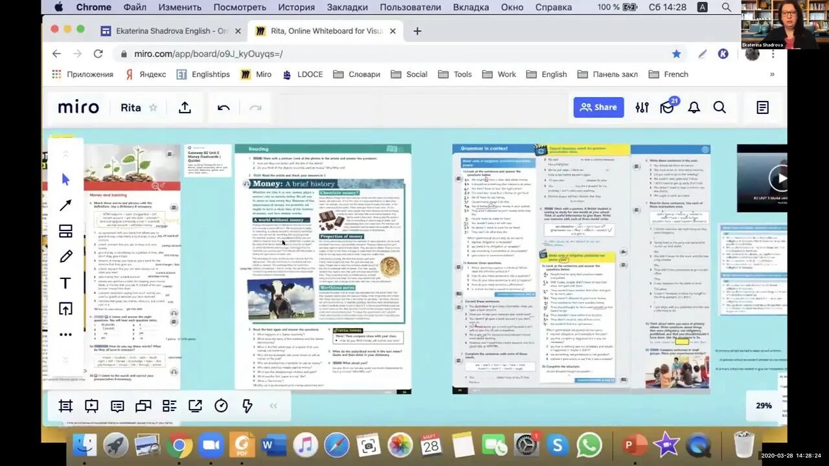Expand the Tools bookmarks folder
829x466 pixels.
pos(455,74)
